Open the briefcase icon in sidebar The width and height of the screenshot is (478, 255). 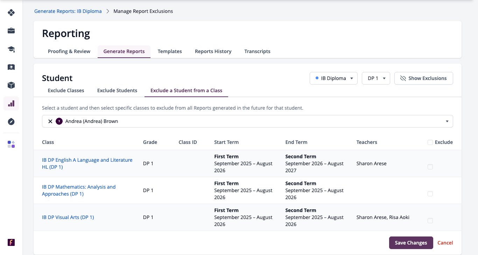11,31
